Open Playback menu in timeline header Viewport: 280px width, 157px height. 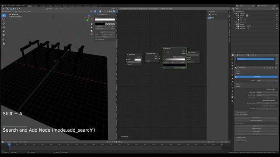click(9, 142)
